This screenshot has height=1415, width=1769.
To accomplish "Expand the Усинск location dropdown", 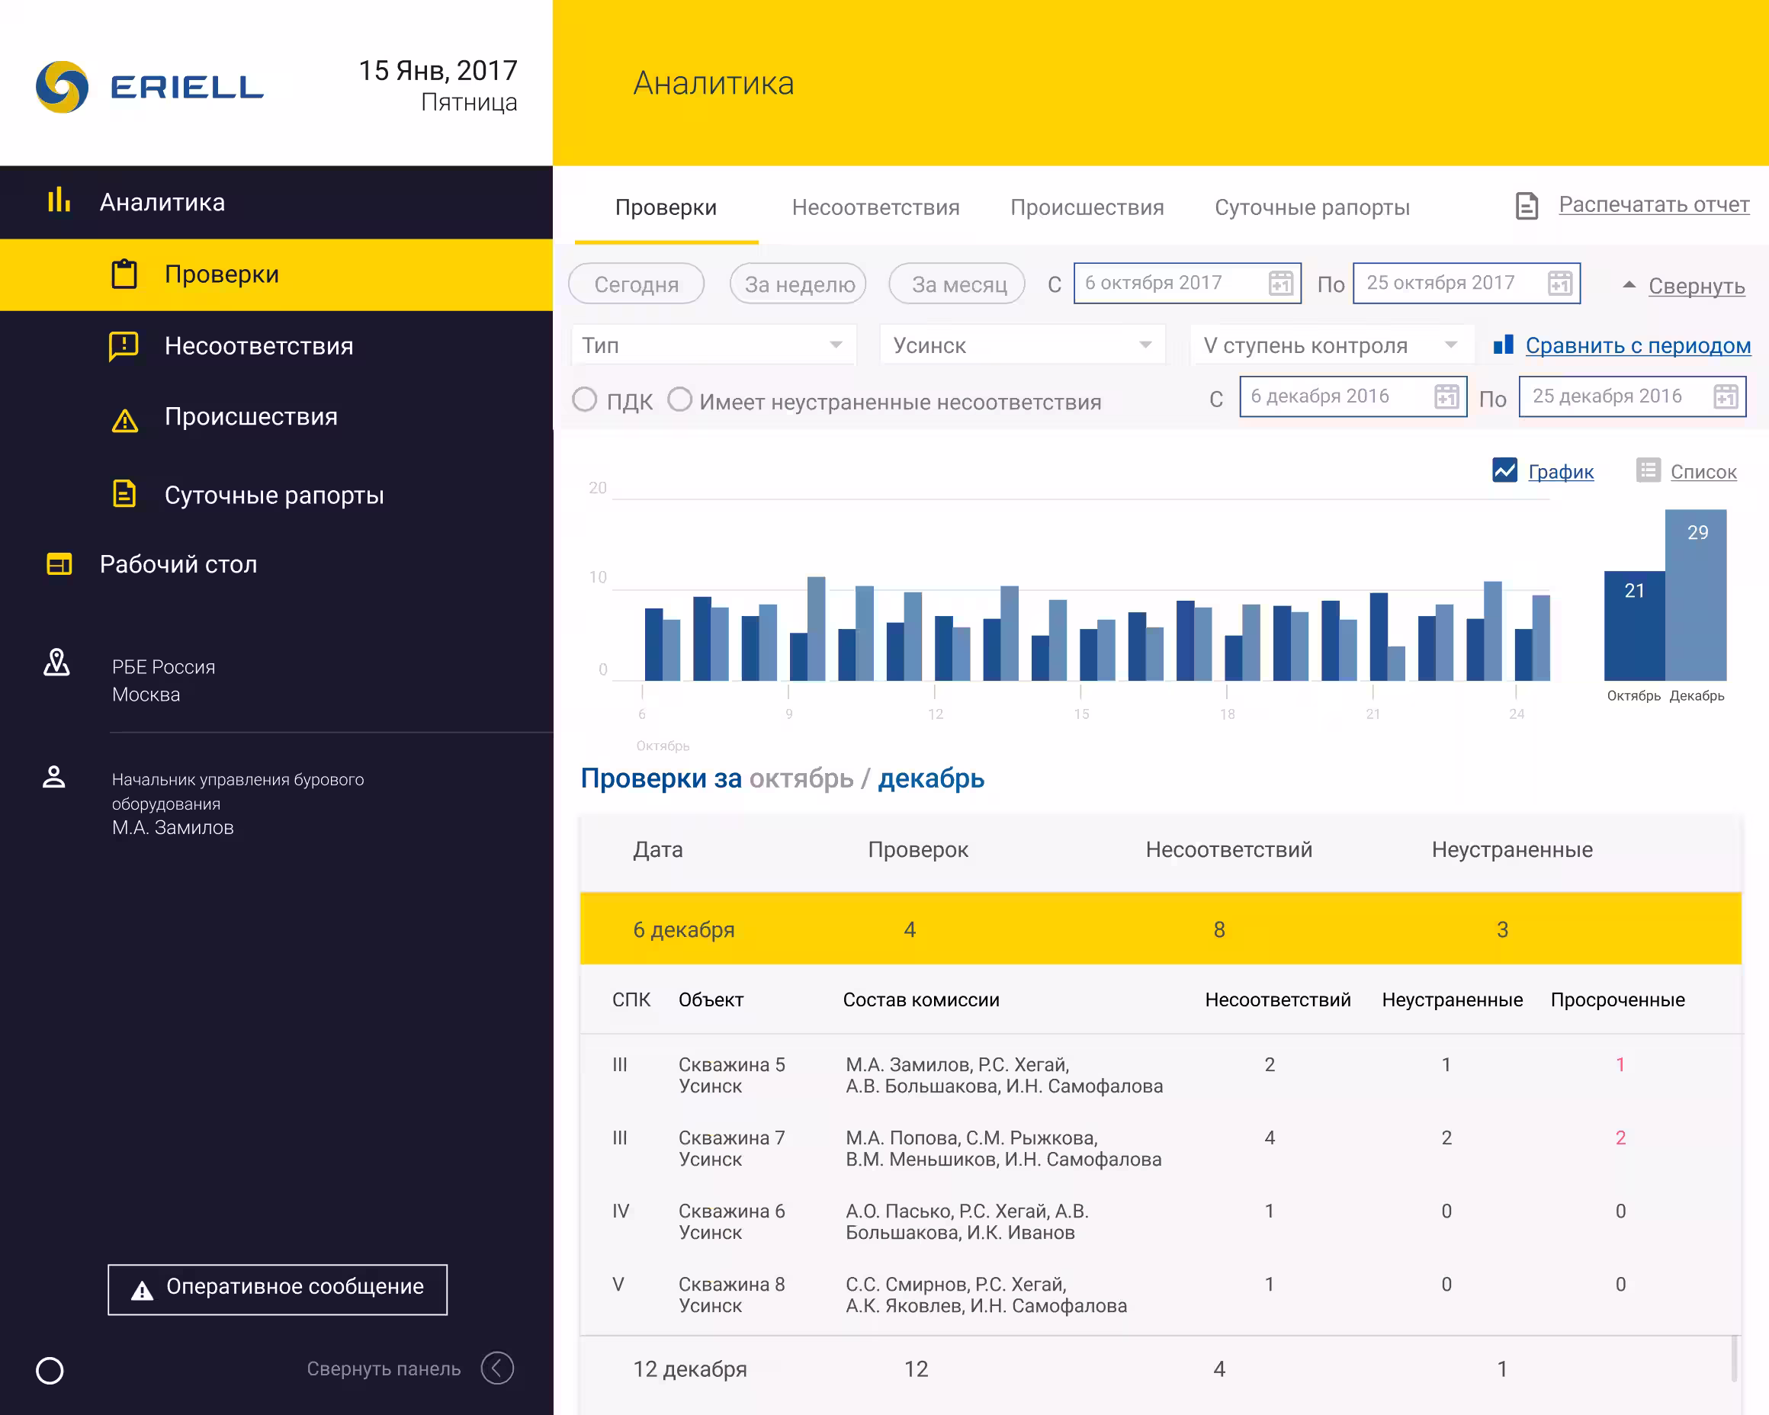I will click(1022, 345).
